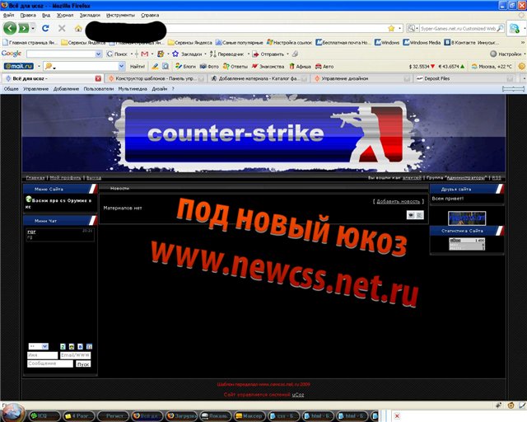Click the uCoz footer link
This screenshot has width=527, height=422.
click(298, 395)
